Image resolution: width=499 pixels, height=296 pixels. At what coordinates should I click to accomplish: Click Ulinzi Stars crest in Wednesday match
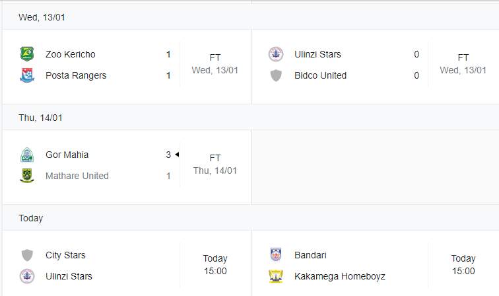coord(276,54)
